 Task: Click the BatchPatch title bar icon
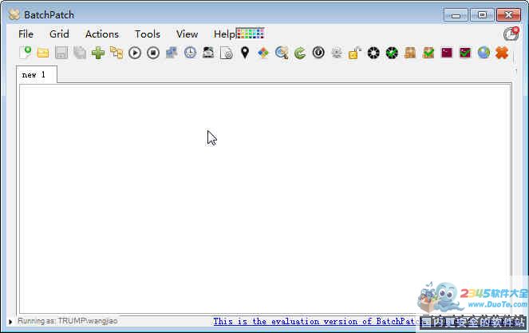pos(14,14)
